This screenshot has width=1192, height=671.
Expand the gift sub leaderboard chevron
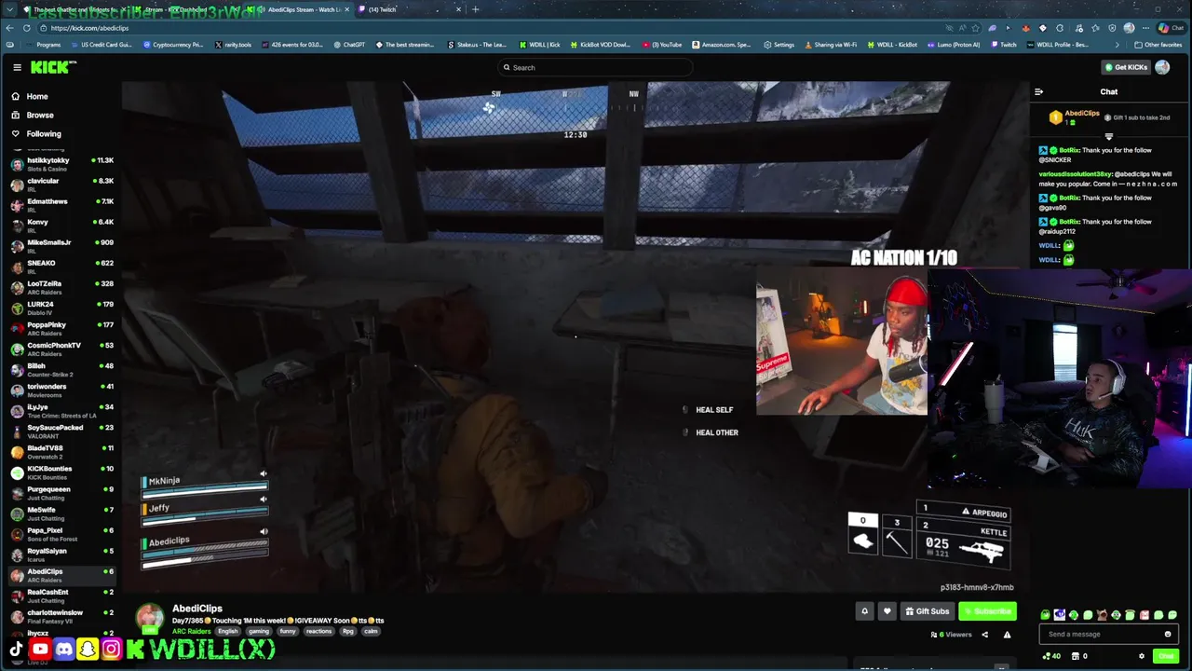(x=1108, y=136)
